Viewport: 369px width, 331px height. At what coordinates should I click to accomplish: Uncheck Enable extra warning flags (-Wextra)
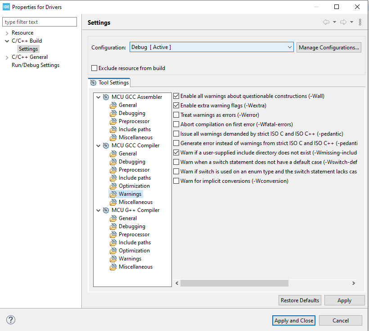coord(176,106)
